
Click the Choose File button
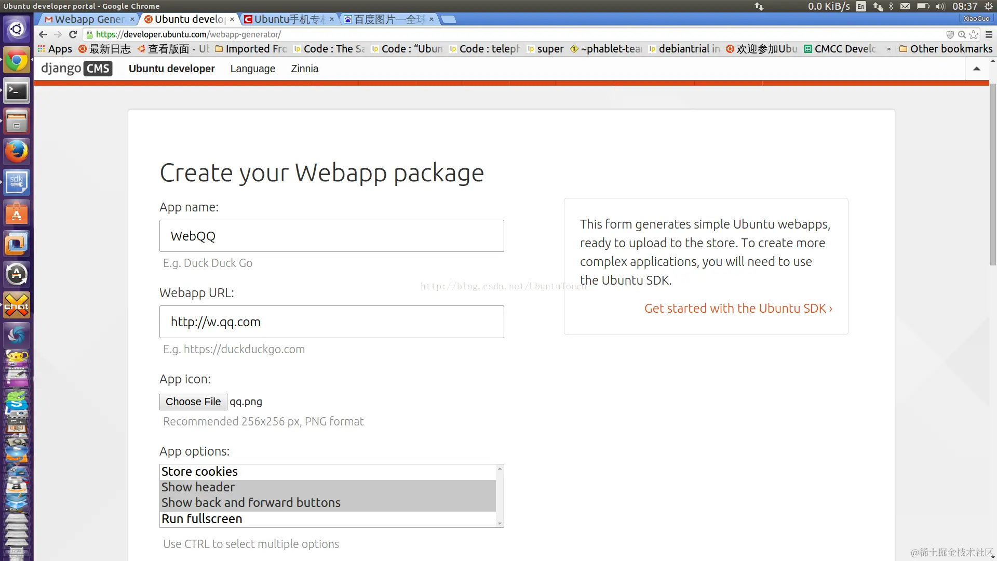[x=193, y=402]
